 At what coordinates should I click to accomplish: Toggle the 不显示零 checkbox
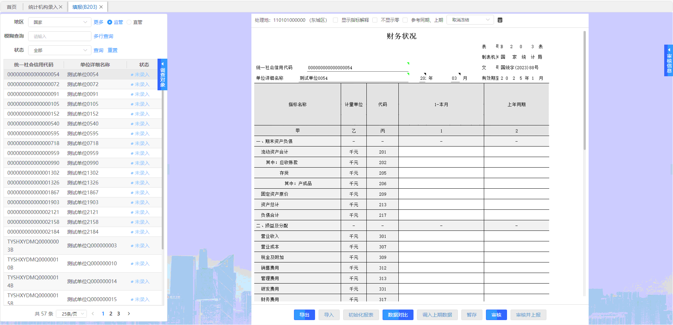tap(375, 20)
